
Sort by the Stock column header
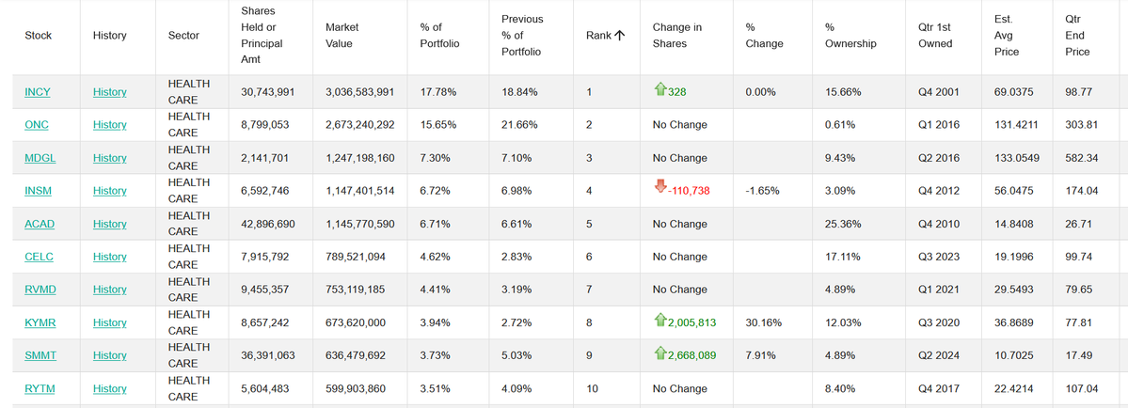[39, 35]
